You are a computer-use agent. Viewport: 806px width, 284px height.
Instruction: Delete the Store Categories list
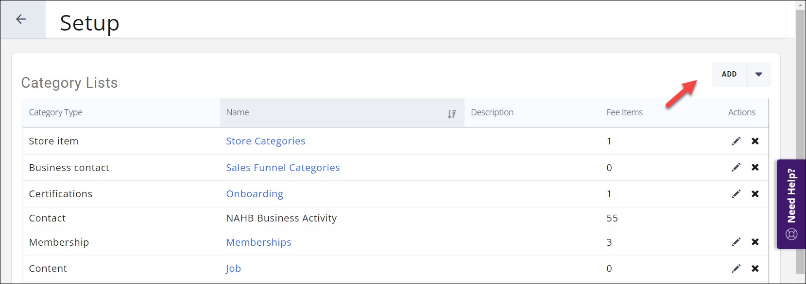point(755,141)
